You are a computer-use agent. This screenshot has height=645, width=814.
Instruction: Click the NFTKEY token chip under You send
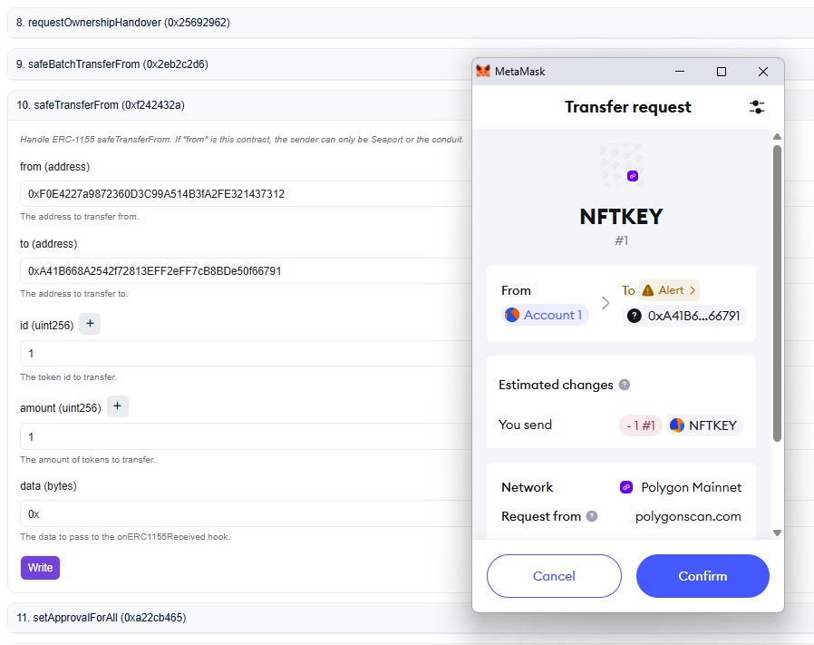(x=705, y=425)
